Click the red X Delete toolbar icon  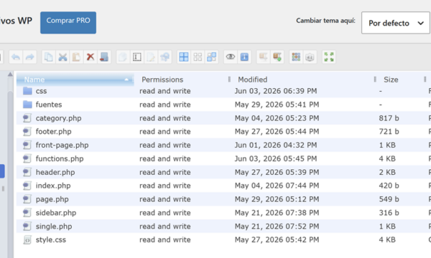(91, 57)
